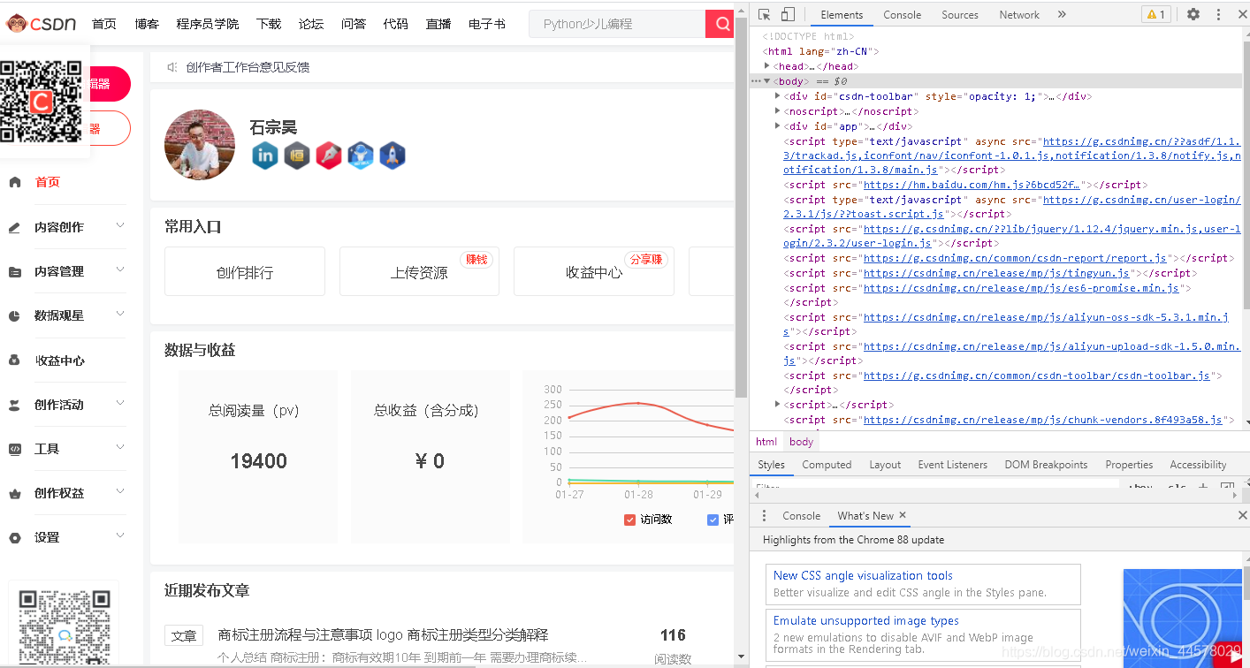Open Emulate unsupported image types link
The width and height of the screenshot is (1250, 668).
click(866, 621)
